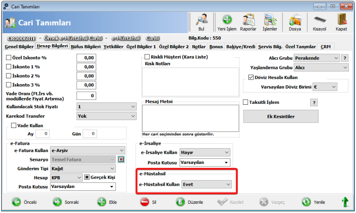Enable the İskonto 3 % checkbox
This screenshot has height=213, width=356.
click(9, 85)
